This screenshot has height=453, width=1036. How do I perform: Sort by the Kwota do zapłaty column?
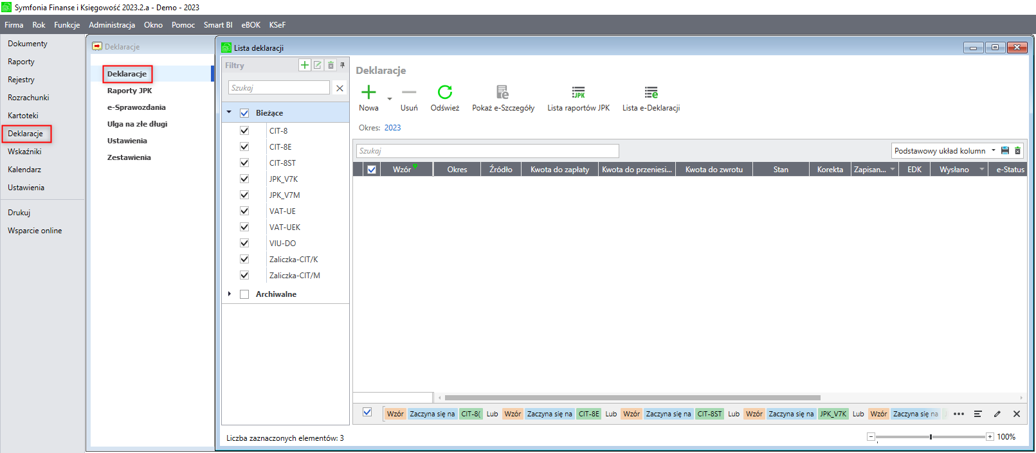pos(559,170)
